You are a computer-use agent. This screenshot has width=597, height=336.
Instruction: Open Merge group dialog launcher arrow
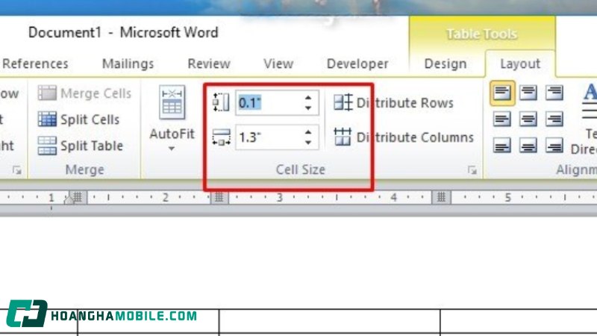16,171
